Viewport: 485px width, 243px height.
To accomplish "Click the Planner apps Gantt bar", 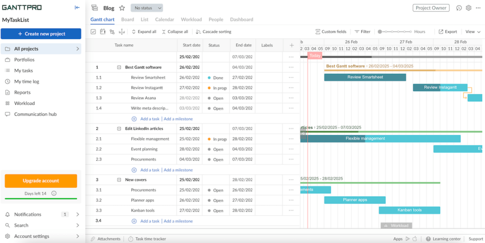I will [355, 200].
